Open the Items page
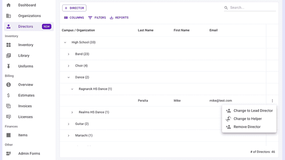 [29, 135]
